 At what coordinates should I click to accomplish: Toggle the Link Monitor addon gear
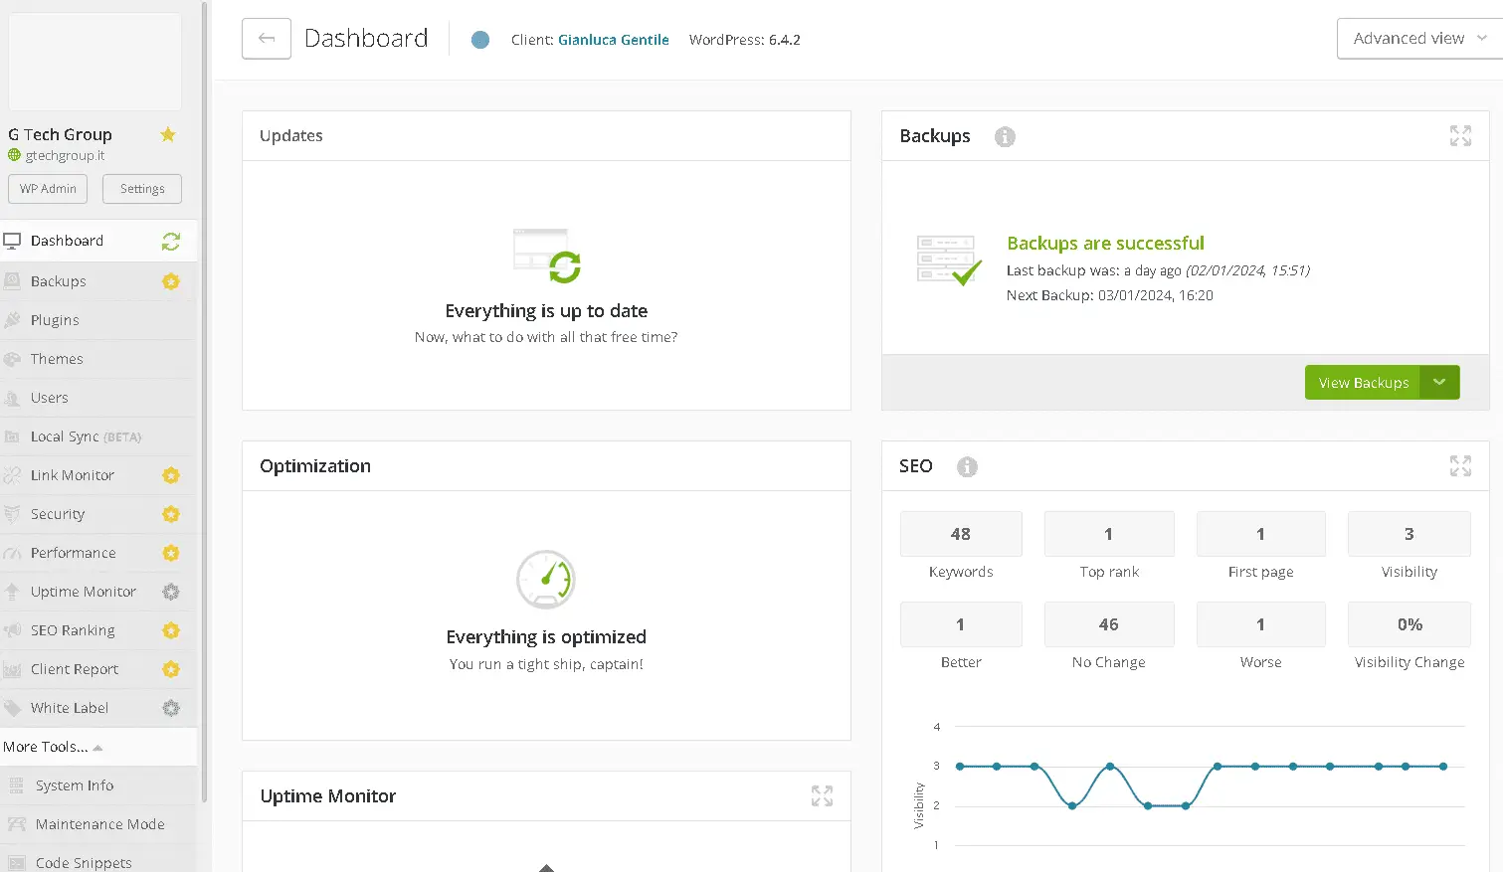(x=169, y=475)
